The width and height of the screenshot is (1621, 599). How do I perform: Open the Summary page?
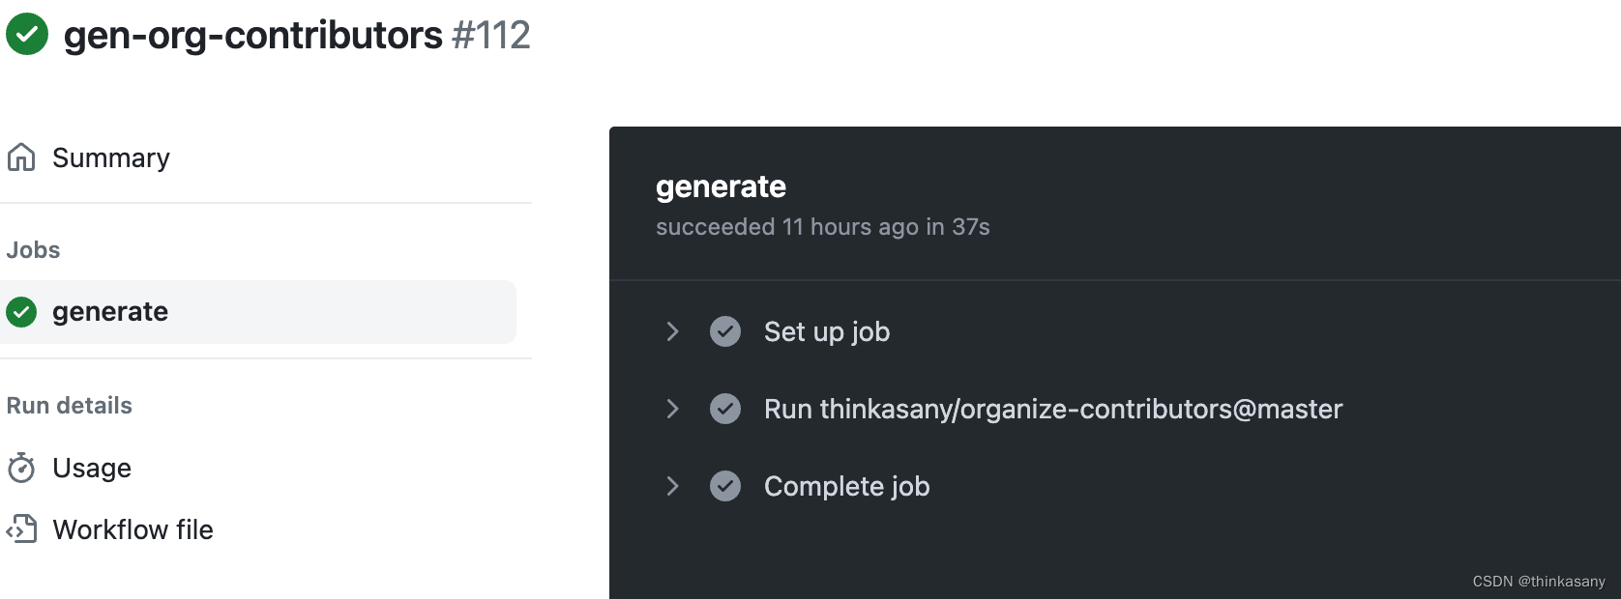tap(111, 157)
